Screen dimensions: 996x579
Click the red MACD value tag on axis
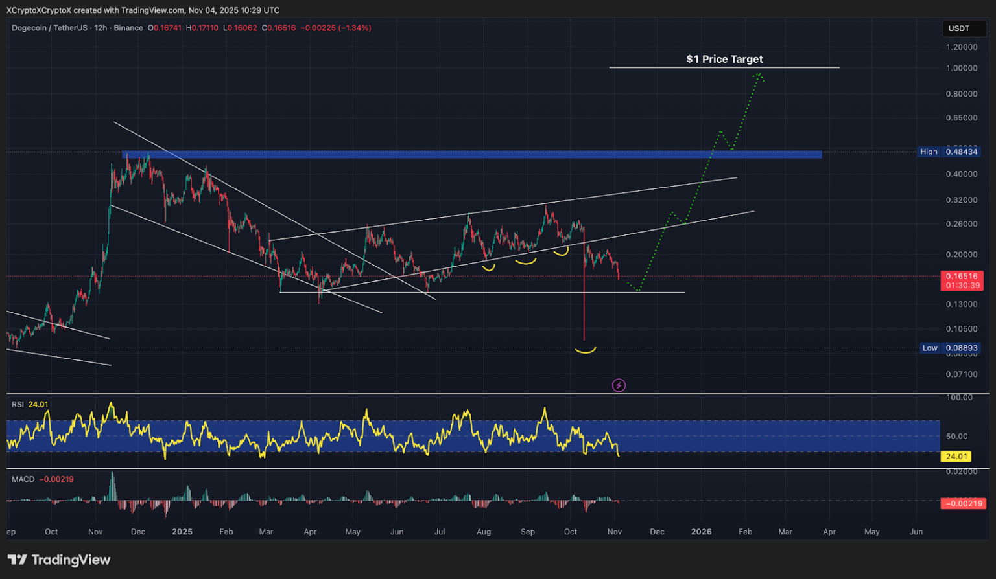[x=964, y=503]
